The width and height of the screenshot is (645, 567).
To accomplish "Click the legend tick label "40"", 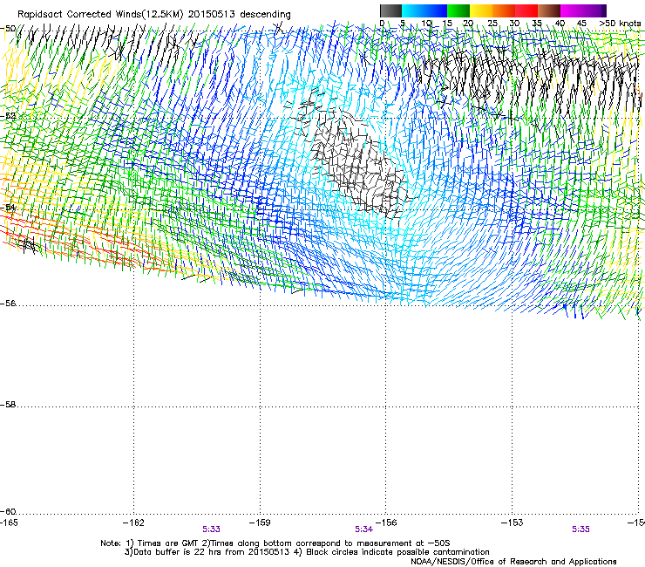I will tap(560, 24).
